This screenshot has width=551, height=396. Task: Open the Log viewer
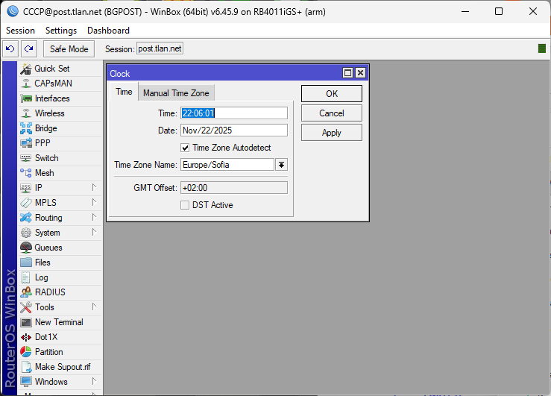(x=41, y=277)
